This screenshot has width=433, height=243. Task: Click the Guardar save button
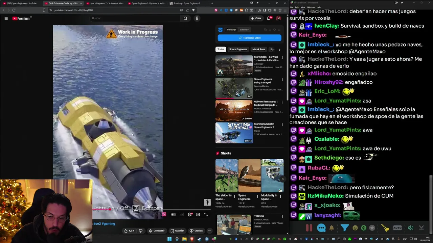(177, 231)
